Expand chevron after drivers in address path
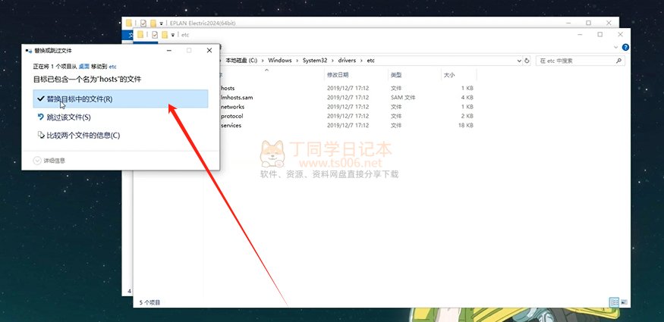664x322 pixels. [x=361, y=61]
